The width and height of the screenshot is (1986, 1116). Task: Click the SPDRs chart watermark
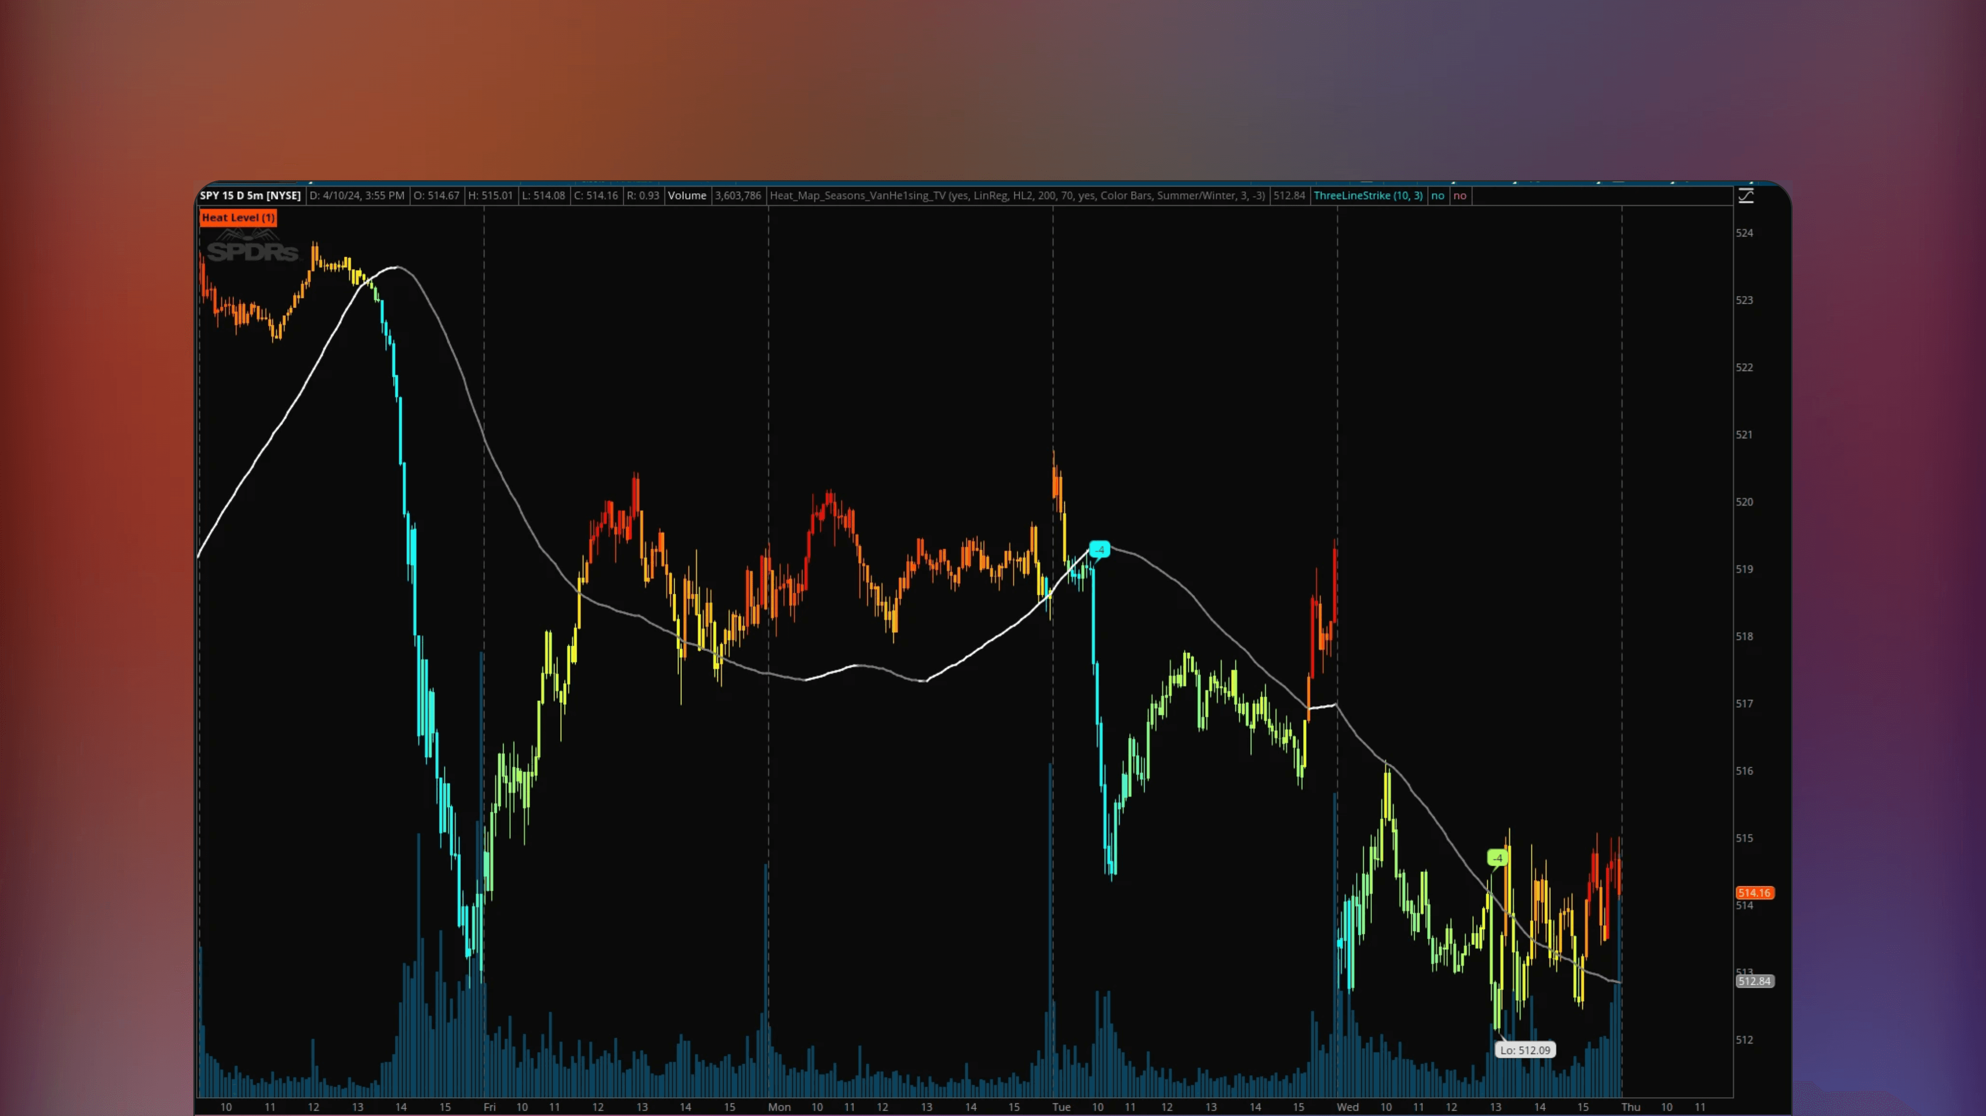click(252, 252)
